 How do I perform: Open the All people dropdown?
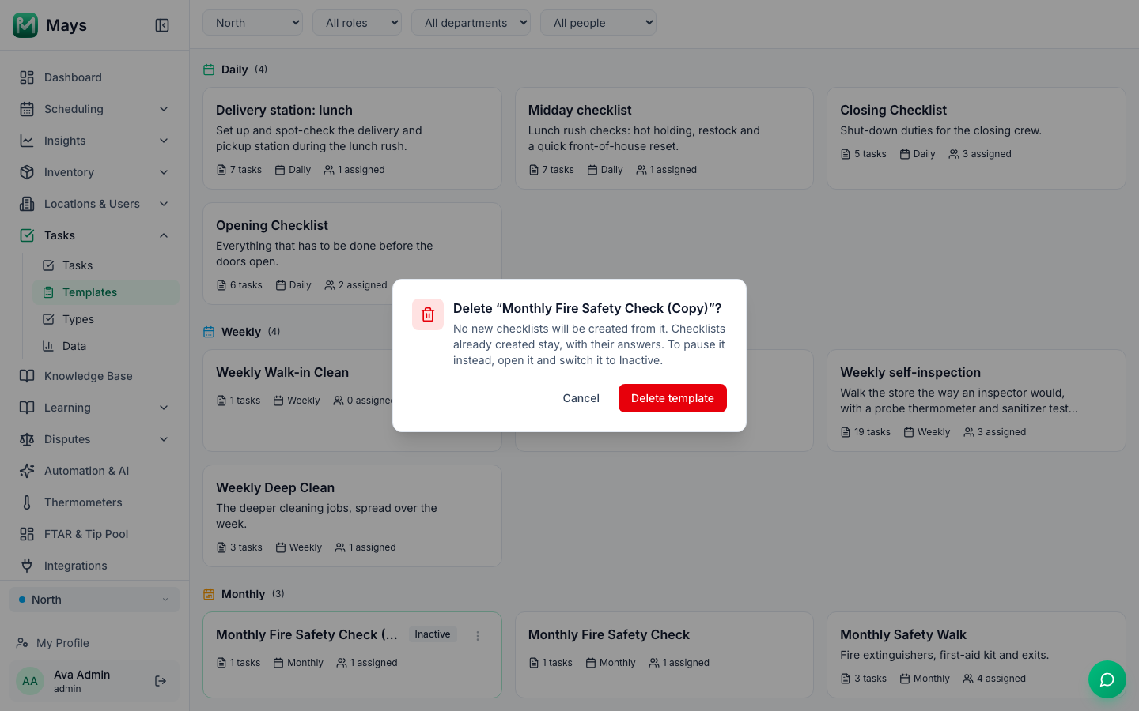tap(598, 23)
